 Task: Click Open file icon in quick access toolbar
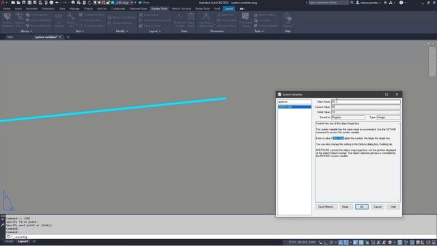pos(18,3)
